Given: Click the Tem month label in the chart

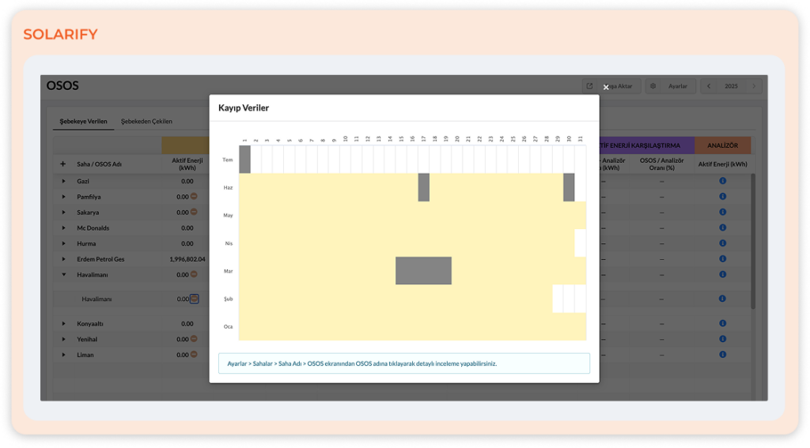Looking at the screenshot, I should [x=227, y=160].
